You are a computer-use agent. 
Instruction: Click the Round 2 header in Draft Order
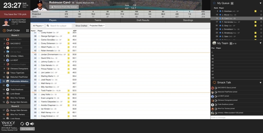click(15, 106)
